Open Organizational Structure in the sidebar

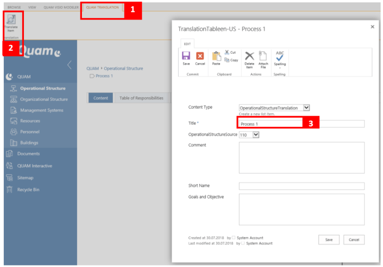pos(44,100)
